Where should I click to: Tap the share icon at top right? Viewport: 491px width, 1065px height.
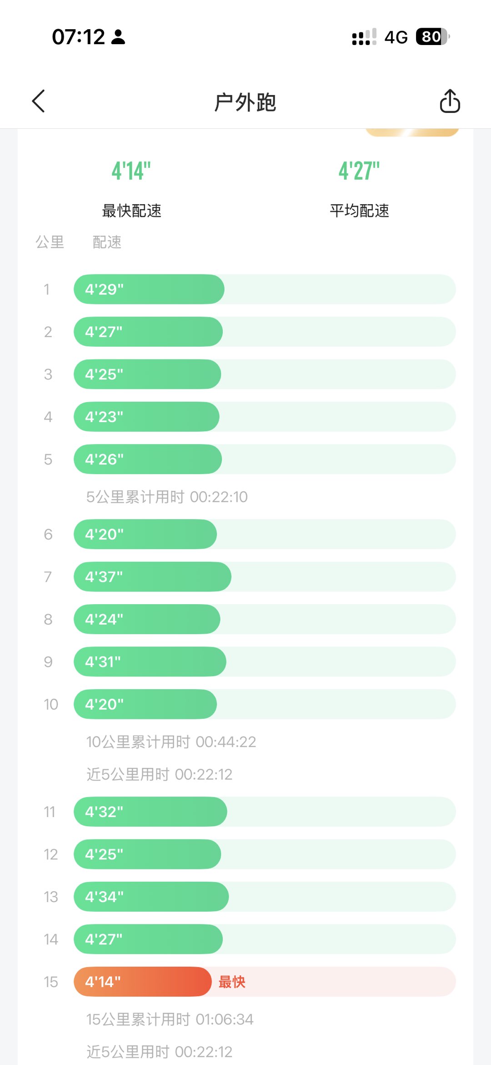450,101
